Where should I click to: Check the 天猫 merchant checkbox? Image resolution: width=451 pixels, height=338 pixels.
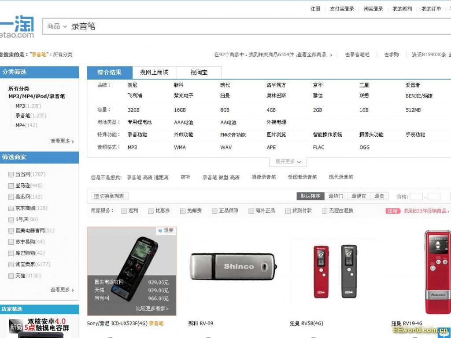(x=11, y=276)
